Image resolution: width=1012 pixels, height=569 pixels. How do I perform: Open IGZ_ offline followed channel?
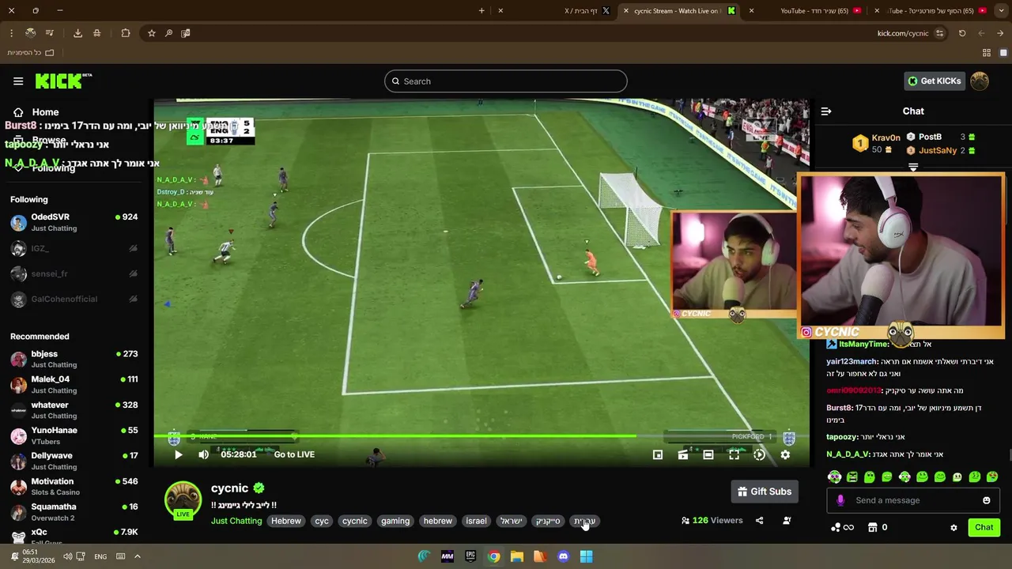click(x=74, y=248)
